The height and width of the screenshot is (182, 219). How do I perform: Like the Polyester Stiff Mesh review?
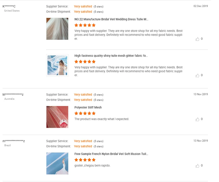pos(197,119)
